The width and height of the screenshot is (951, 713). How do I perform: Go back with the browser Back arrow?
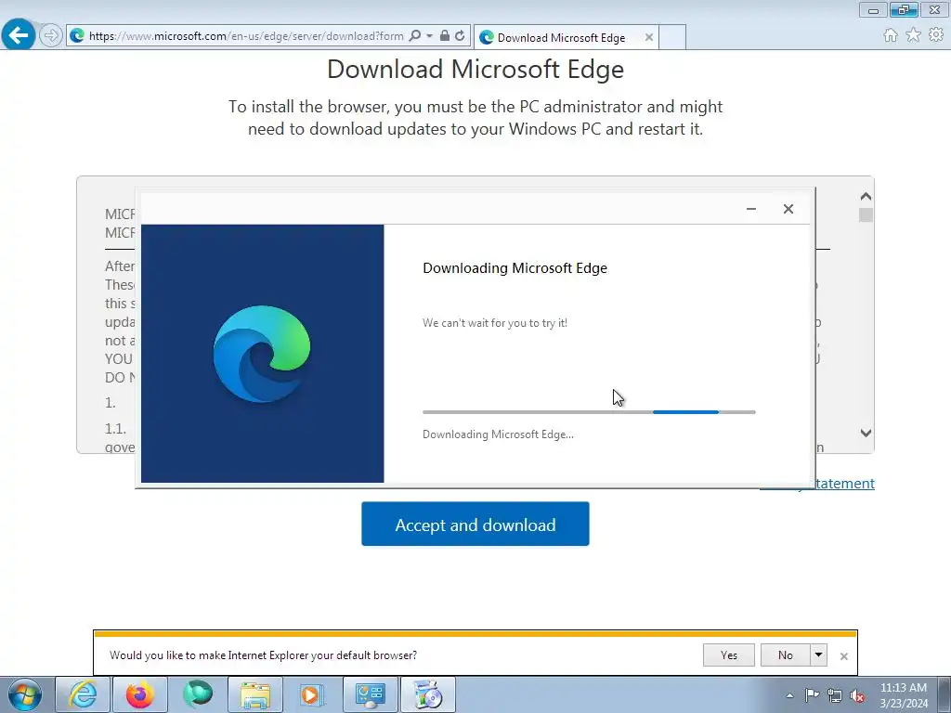point(19,34)
